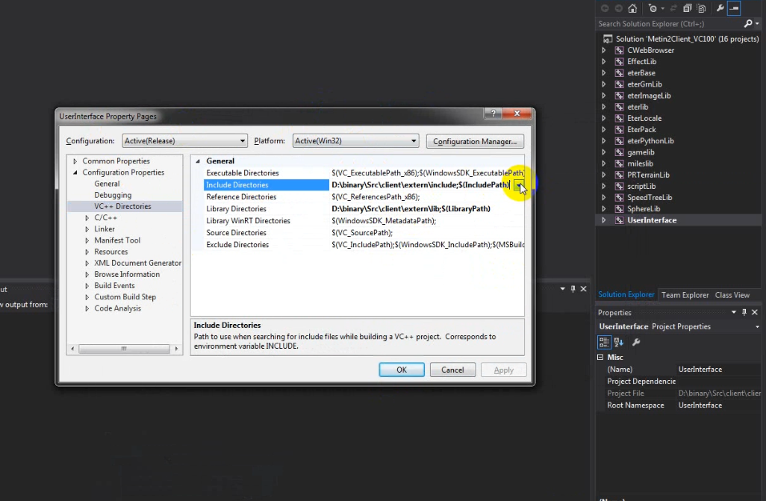
Task: Toggle the Preview Selected Items icon
Action: point(734,8)
